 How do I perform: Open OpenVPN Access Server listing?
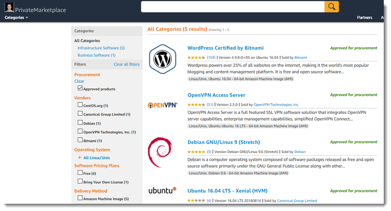pyautogui.click(x=216, y=95)
